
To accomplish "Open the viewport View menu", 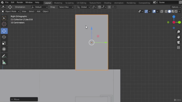I will pos(24,11).
